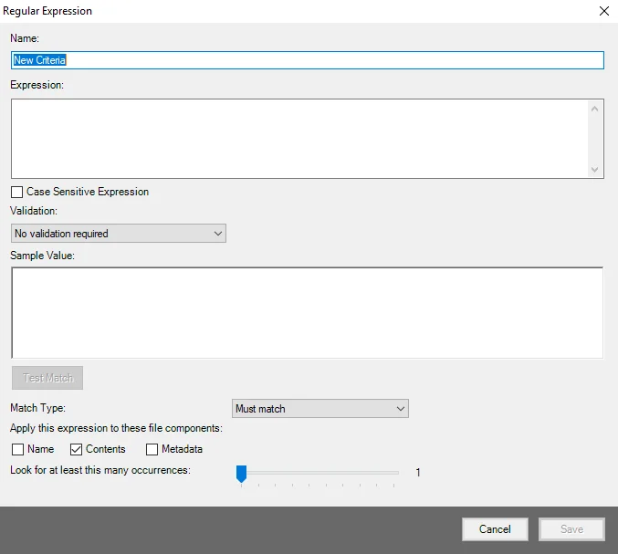The height and width of the screenshot is (554, 618).
Task: Click the Expression scrollbar up arrow
Action: 595,109
